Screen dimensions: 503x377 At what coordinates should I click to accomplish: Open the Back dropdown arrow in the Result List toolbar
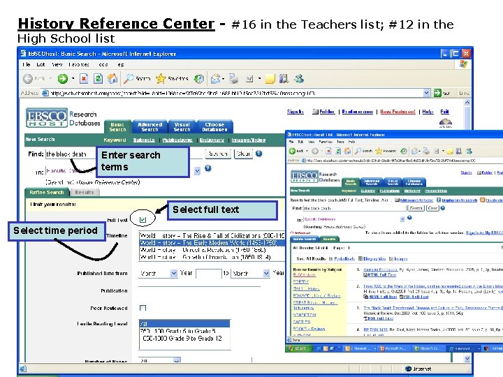coord(307,151)
